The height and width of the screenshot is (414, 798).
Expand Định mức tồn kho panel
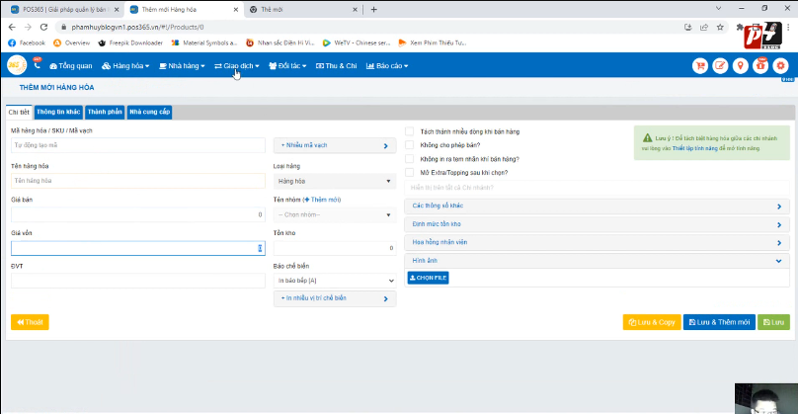click(597, 224)
